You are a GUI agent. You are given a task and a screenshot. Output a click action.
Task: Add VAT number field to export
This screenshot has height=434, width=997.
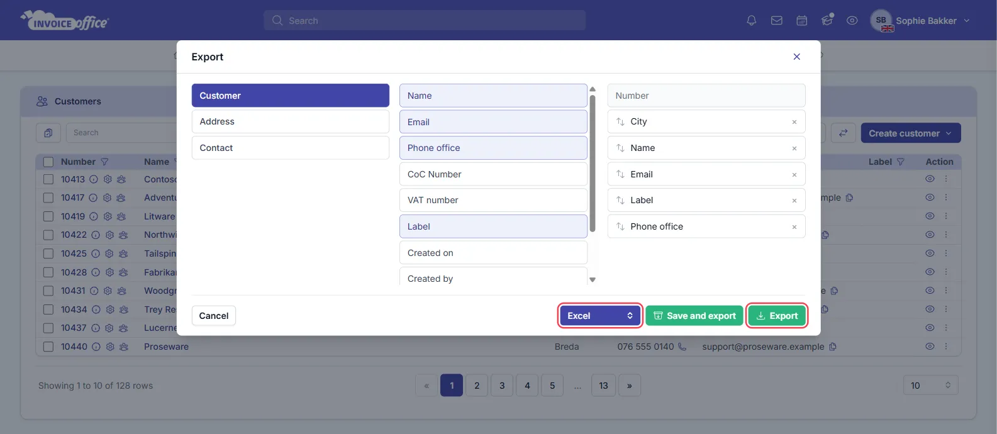click(493, 200)
